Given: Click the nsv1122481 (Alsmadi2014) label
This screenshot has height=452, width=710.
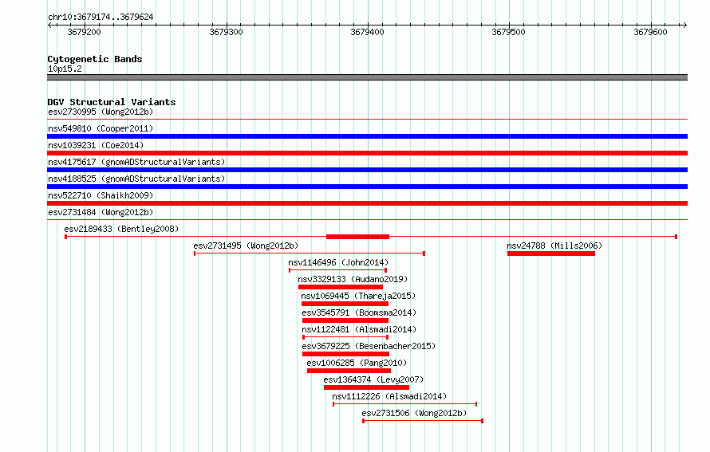Looking at the screenshot, I should [359, 329].
